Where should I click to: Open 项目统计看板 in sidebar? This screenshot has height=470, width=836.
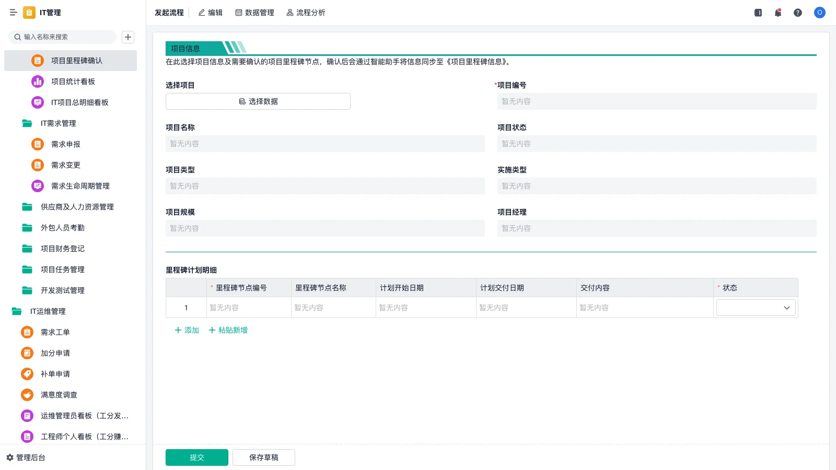(71, 81)
